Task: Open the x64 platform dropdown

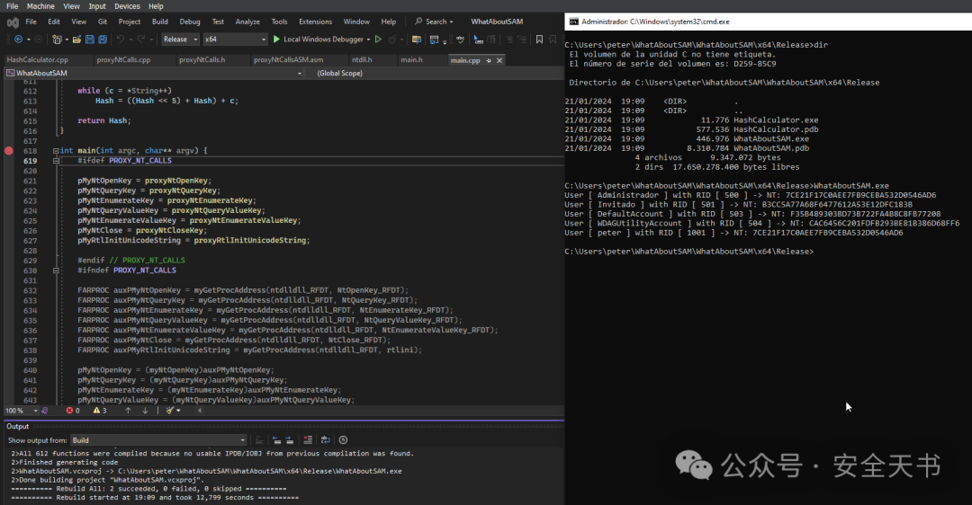Action: [x=235, y=39]
